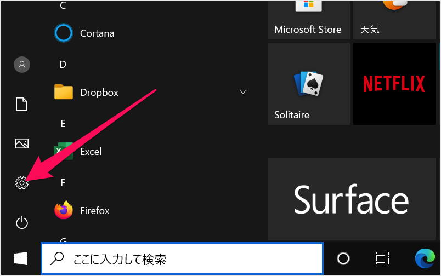
Task: Click the Power button icon
Action: 21,223
